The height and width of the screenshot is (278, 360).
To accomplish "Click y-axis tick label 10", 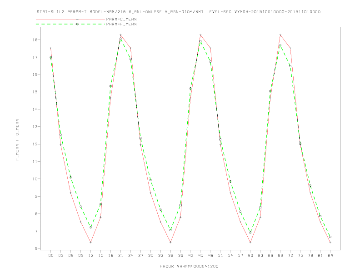I will pyautogui.click(x=35, y=179).
